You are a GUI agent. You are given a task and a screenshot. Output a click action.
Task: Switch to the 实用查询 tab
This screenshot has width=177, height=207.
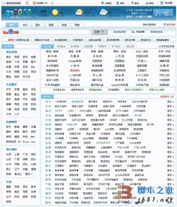(x=61, y=46)
